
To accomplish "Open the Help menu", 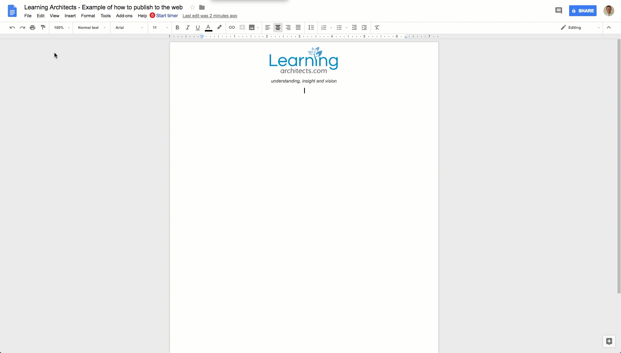I will [142, 16].
